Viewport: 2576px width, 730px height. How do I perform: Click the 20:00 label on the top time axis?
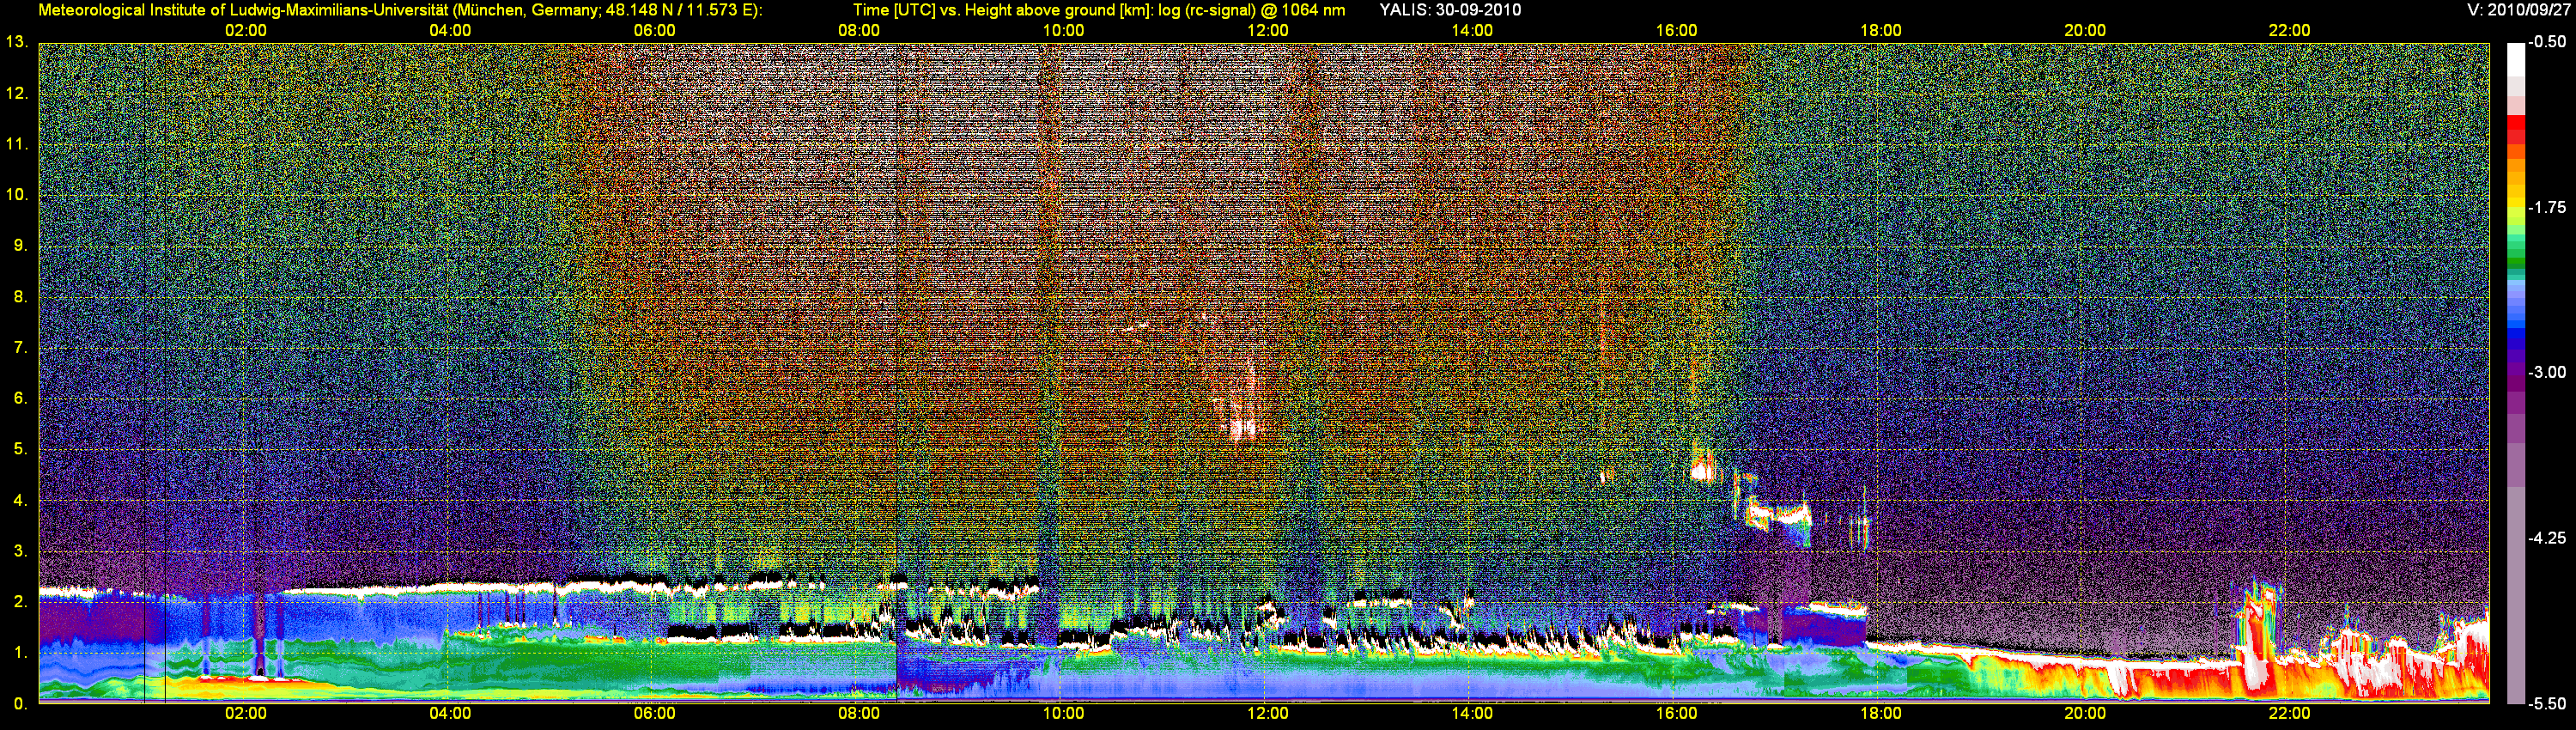(x=2085, y=31)
